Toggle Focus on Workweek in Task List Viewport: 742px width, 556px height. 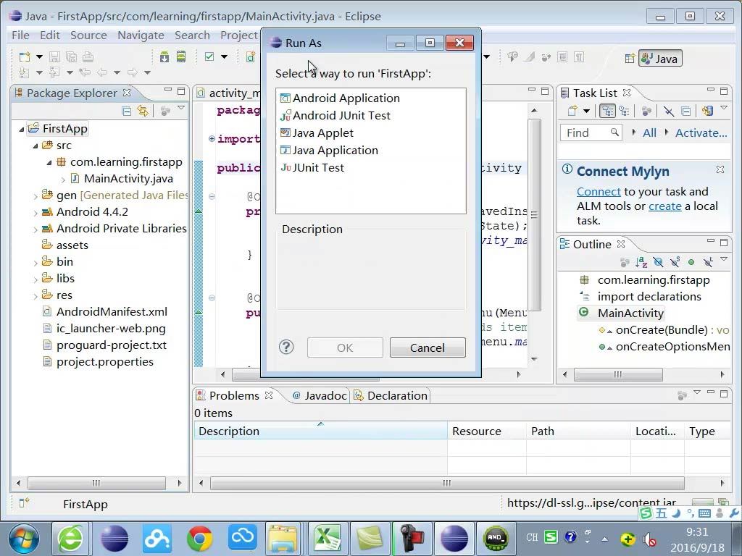tap(646, 111)
